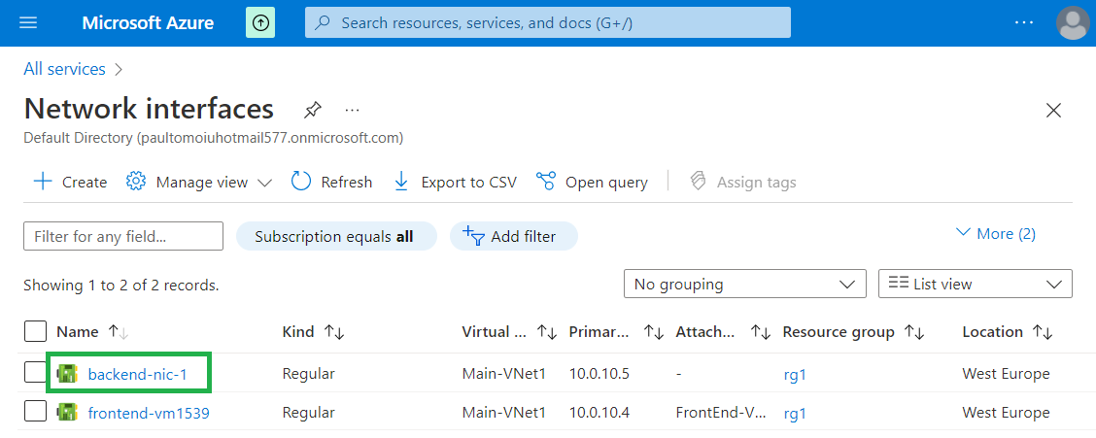Image resolution: width=1096 pixels, height=438 pixels.
Task: Open the All services breadcrumb
Action: (x=64, y=69)
